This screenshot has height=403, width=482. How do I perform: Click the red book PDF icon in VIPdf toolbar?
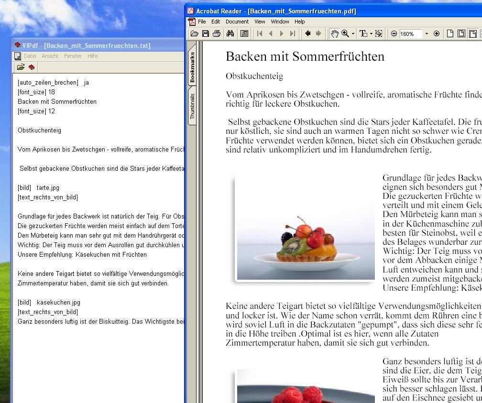click(32, 67)
